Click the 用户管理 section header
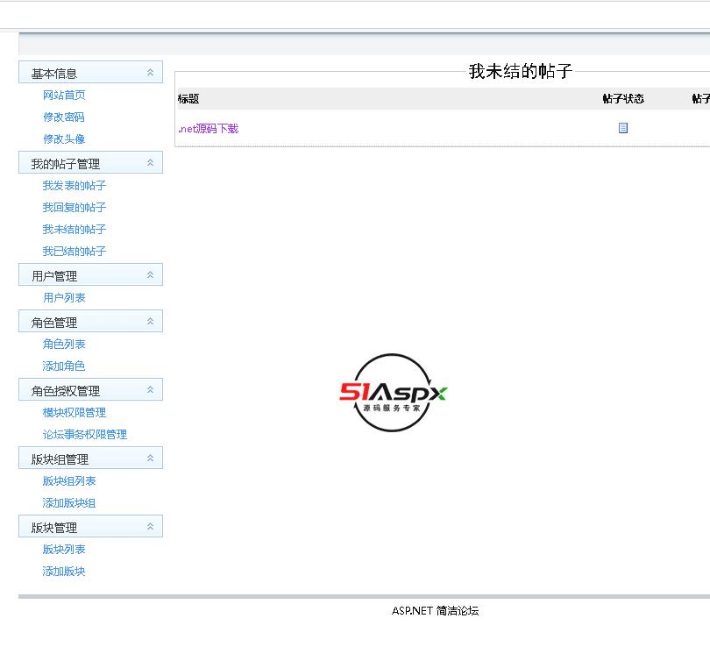Viewport: 710px width, 654px height. click(90, 274)
